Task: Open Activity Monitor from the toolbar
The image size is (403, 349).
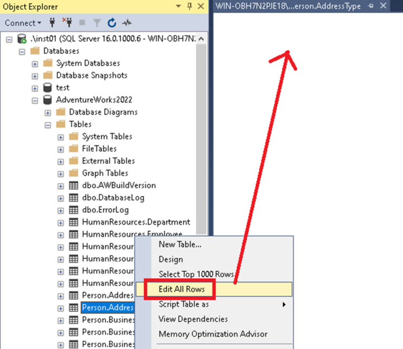Action: coord(126,23)
